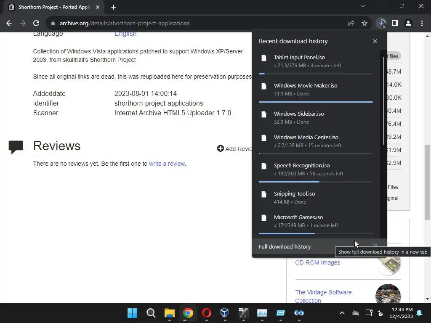Open Windows taskbar search
The width and height of the screenshot is (431, 323).
point(151,313)
